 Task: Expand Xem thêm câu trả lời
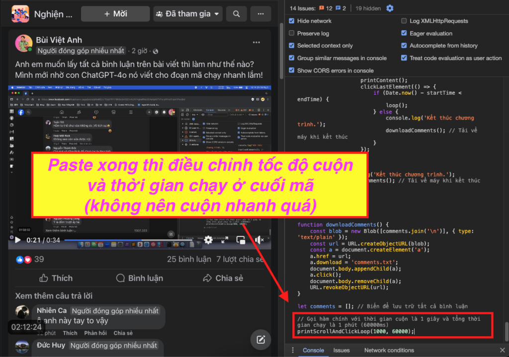point(54,296)
